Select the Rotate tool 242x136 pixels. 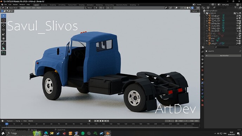click(4, 30)
